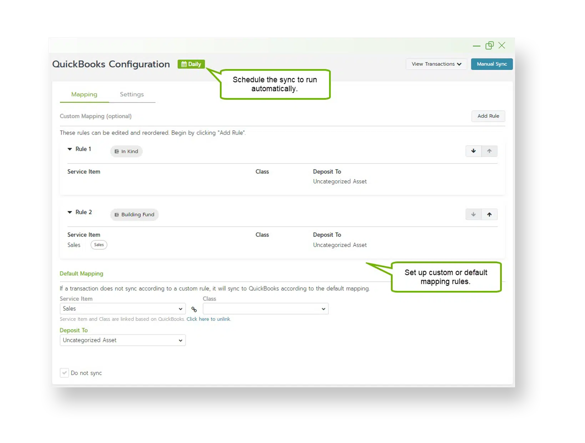Collapse Rule 1 with its triangle

tap(70, 149)
